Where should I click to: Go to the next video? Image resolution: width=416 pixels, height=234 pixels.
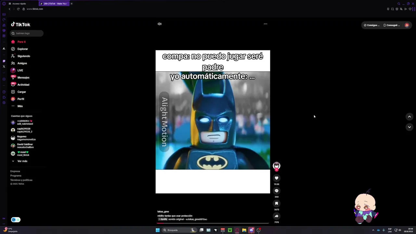(x=409, y=127)
